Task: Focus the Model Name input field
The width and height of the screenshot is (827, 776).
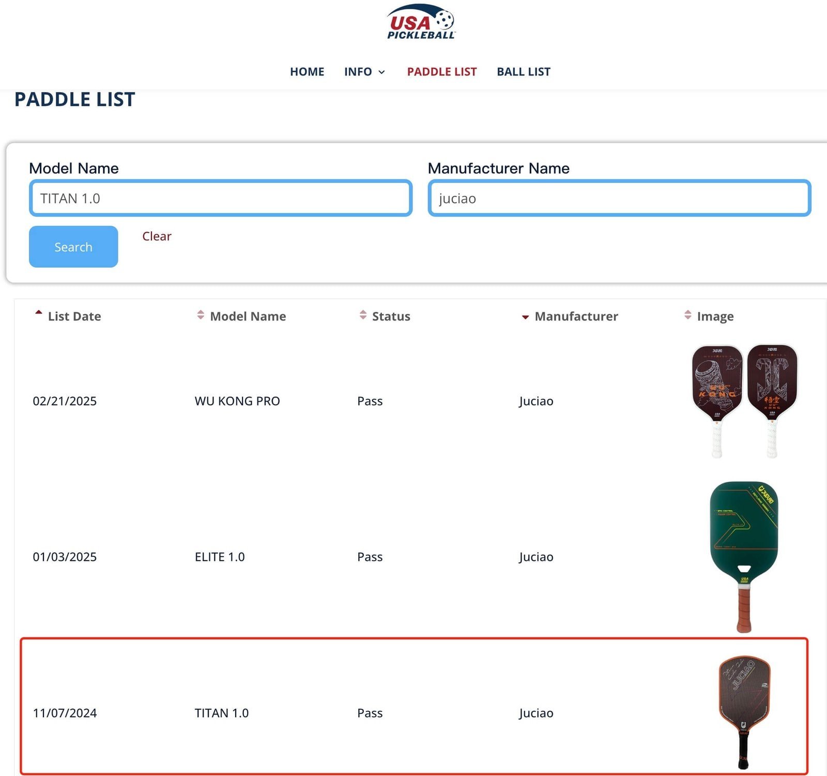Action: point(221,198)
